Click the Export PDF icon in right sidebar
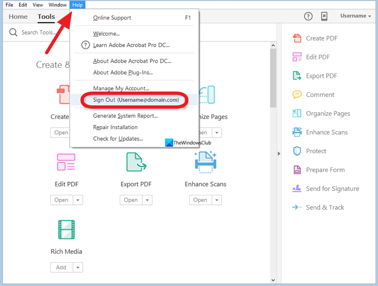 tap(297, 76)
